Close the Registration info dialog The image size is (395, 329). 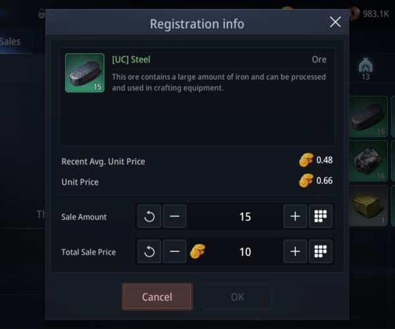point(335,22)
